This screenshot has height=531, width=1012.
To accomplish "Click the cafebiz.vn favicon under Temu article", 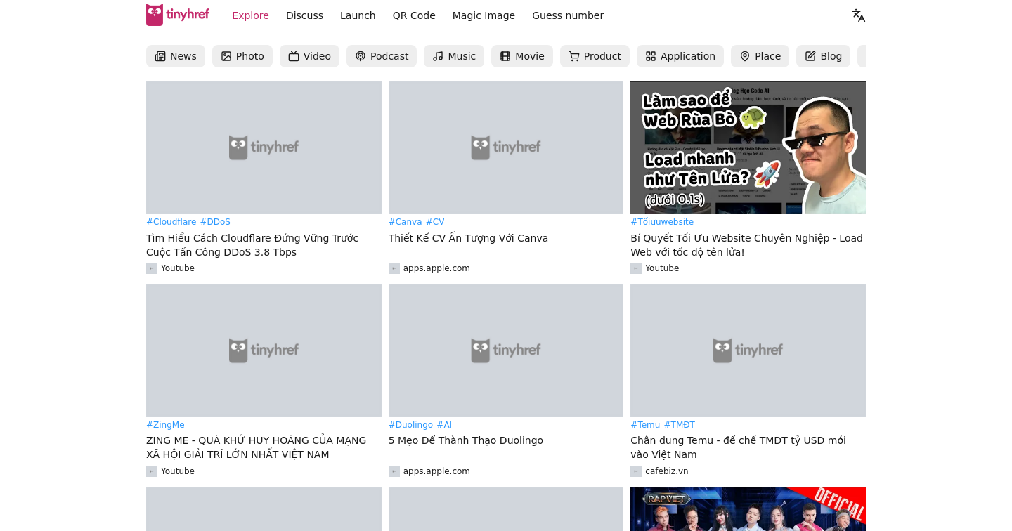I will [636, 471].
